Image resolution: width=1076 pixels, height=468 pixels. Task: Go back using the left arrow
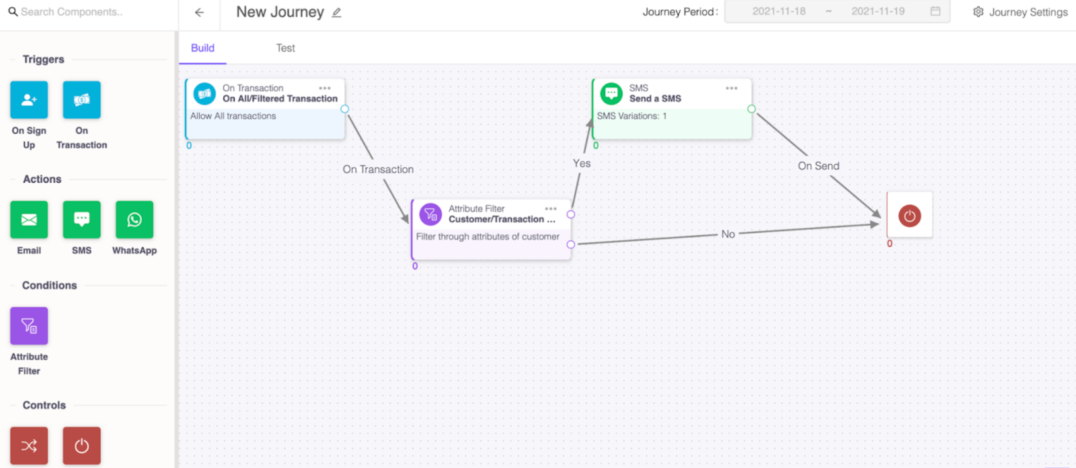point(199,12)
